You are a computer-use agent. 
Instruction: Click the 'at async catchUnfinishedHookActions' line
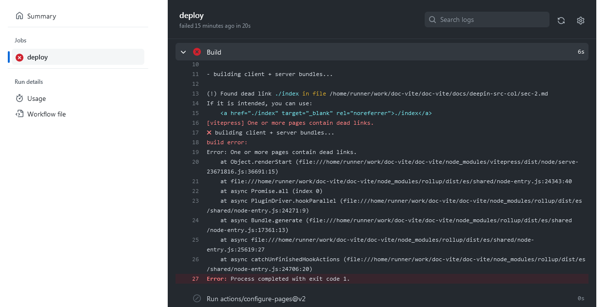pos(396,264)
